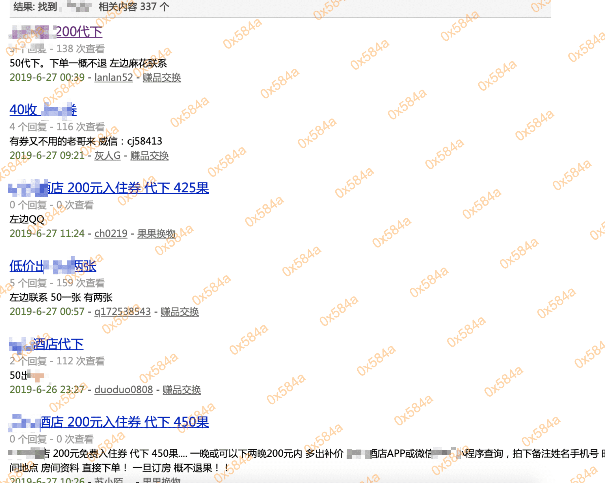Image resolution: width=605 pixels, height=483 pixels.
Task: Go to 赚品交换 forum beside duoduo0808
Action: tap(181, 390)
